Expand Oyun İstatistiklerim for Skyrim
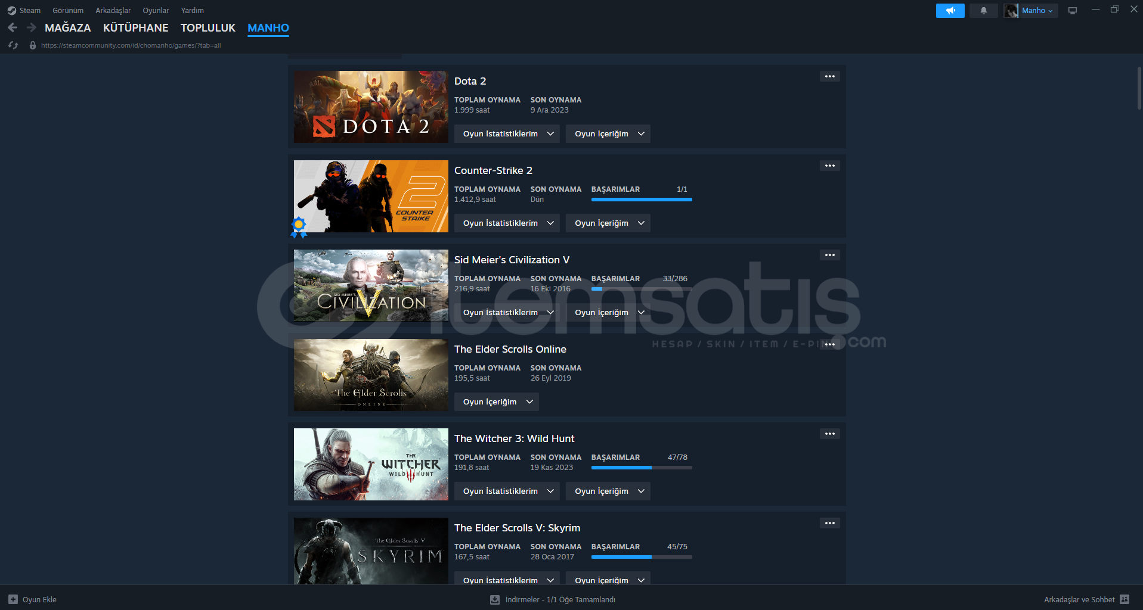1143x610 pixels. [x=507, y=579]
